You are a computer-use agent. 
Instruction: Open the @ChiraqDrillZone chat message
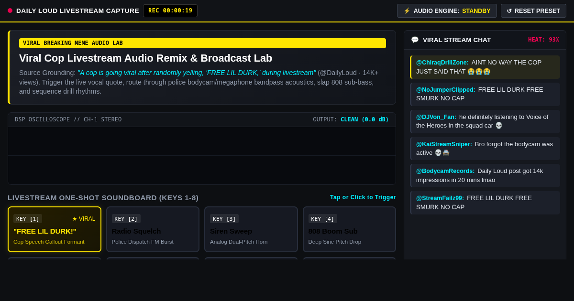[x=485, y=67]
